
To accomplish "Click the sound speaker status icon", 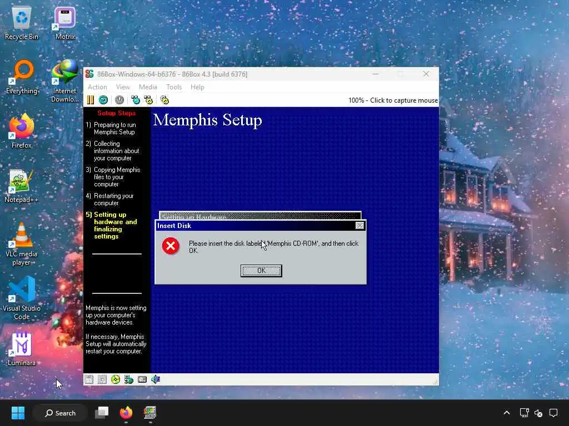I will click(x=156, y=379).
